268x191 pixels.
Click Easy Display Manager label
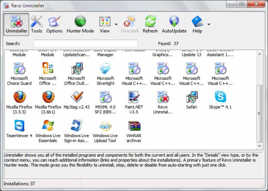(105, 53)
